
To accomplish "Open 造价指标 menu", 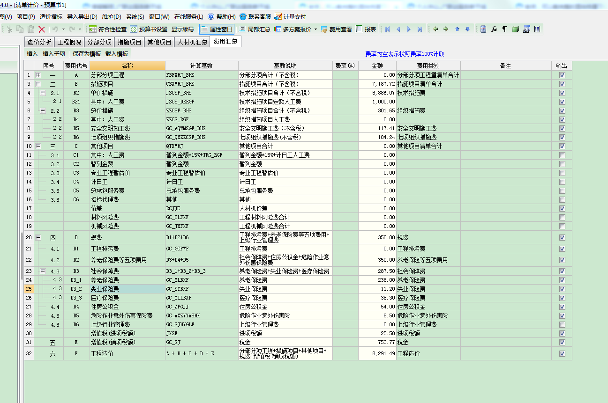I will 51,16.
